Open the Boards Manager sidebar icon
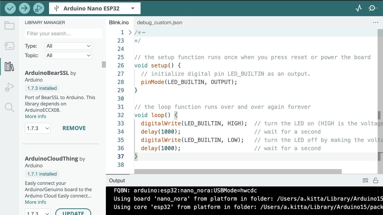 tap(9, 46)
